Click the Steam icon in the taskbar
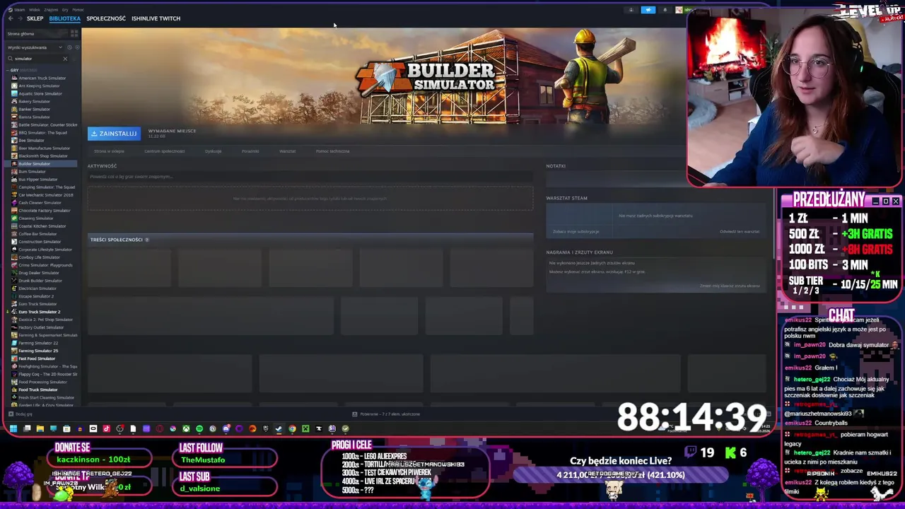 [279, 428]
